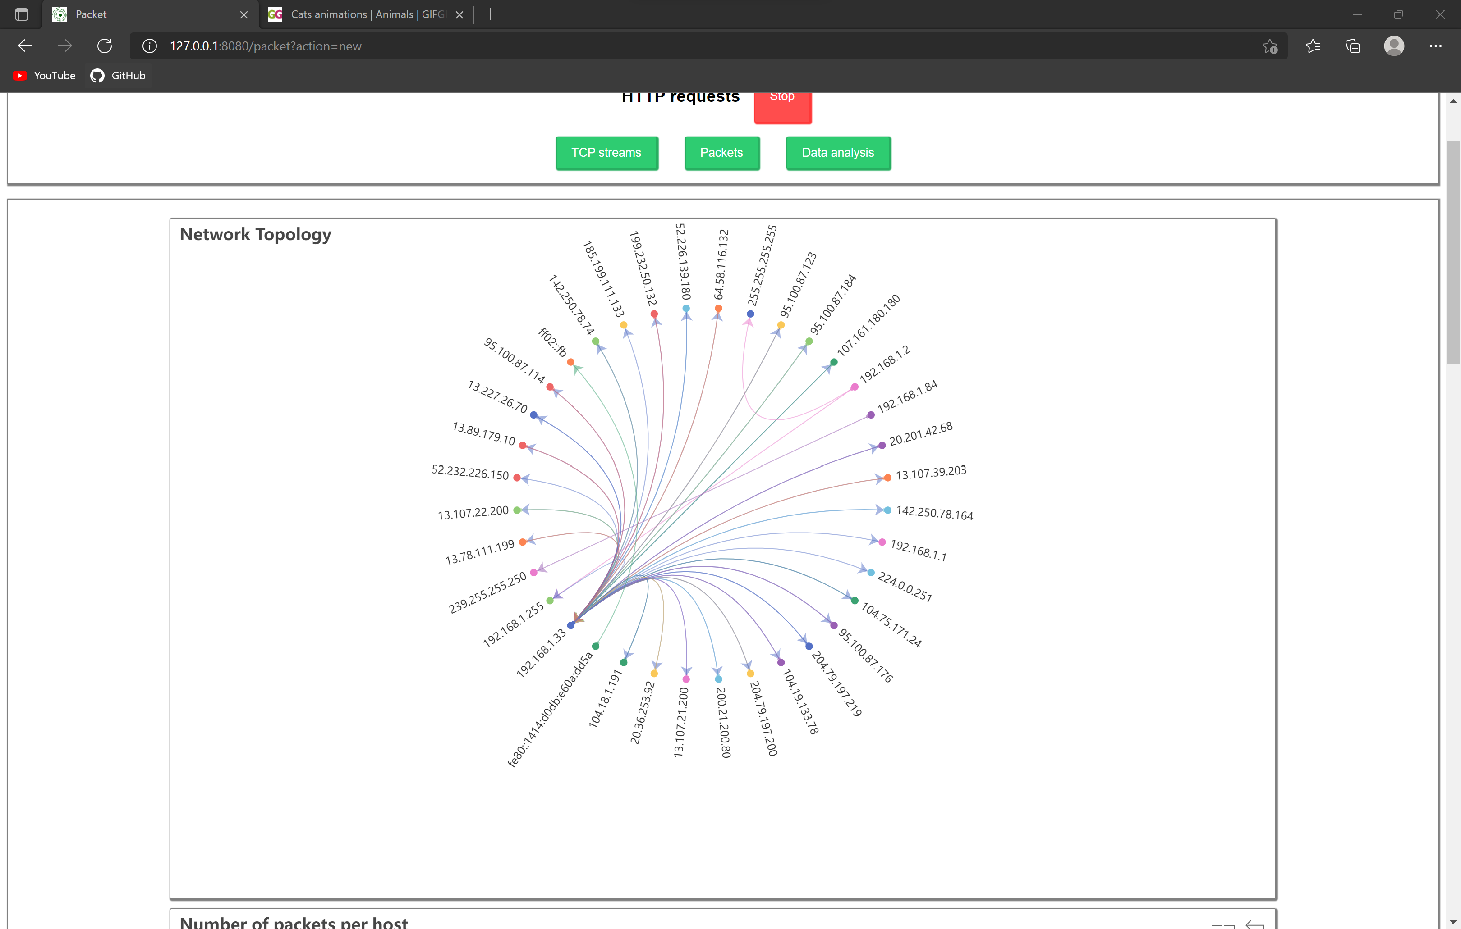
Task: View site information icon in address bar
Action: pos(149,46)
